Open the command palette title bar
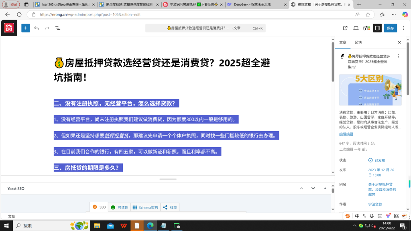411x231 pixels. [x=205, y=28]
